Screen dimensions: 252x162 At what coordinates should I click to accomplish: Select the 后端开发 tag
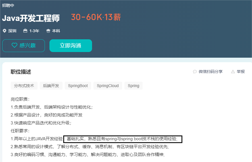click(x=51, y=86)
